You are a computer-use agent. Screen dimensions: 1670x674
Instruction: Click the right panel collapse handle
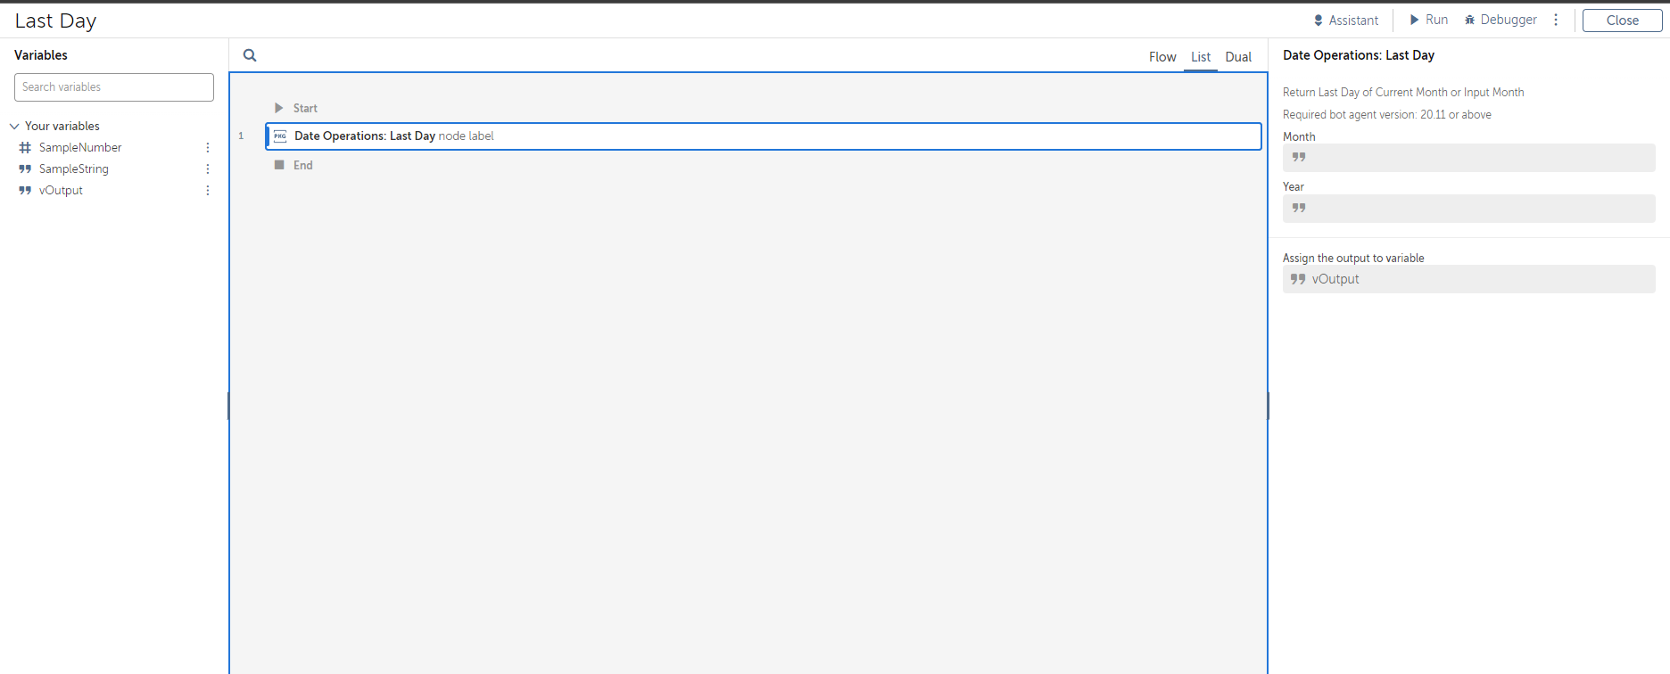[x=1268, y=406]
